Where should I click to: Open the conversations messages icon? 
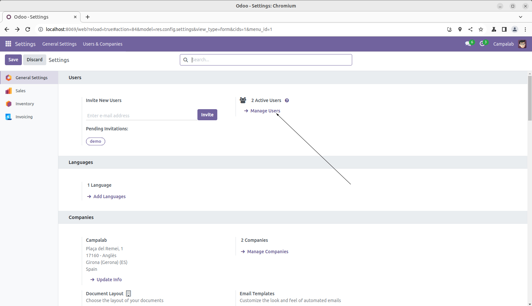click(468, 44)
